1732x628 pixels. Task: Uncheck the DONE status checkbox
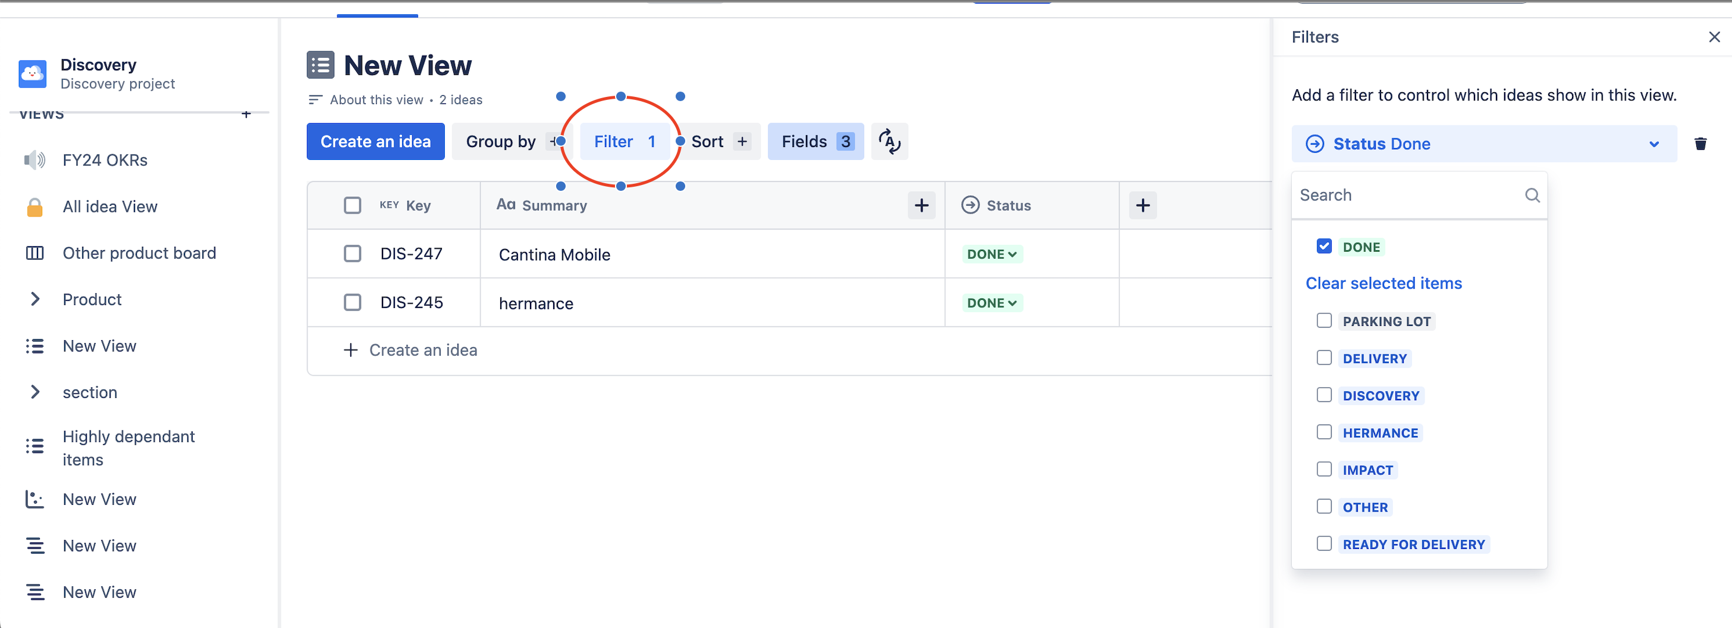click(x=1324, y=246)
